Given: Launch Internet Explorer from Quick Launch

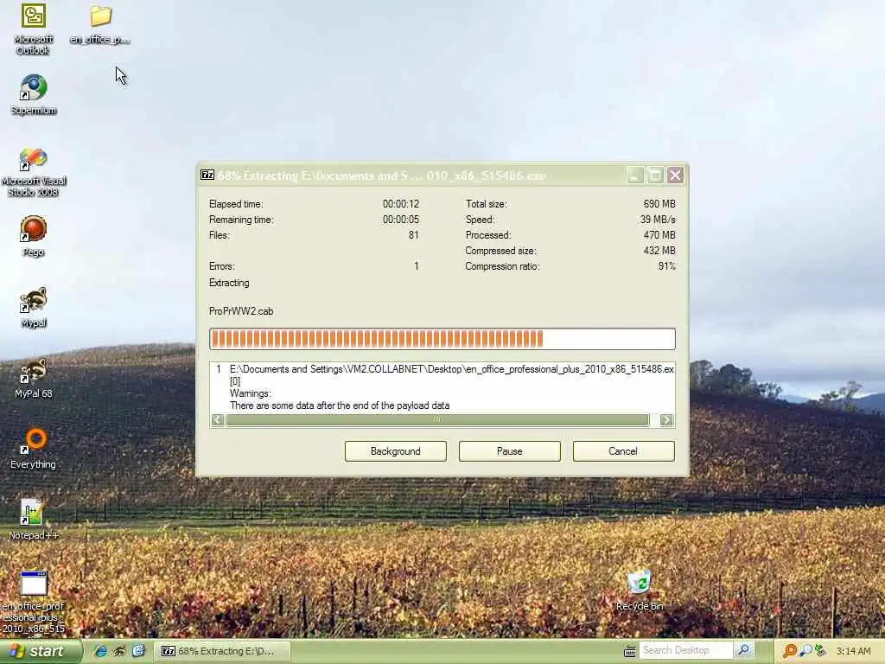Looking at the screenshot, I should (101, 651).
